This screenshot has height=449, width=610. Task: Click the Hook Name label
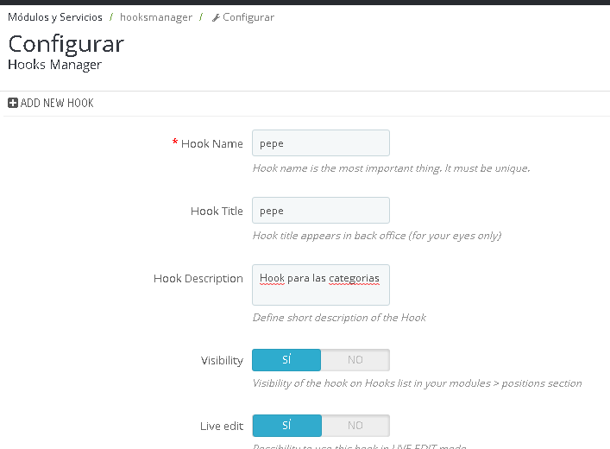point(211,144)
